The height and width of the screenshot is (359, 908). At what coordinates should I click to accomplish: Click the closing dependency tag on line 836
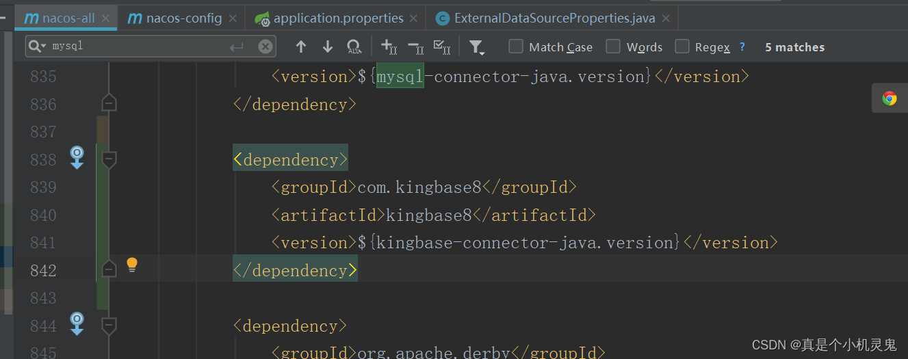pos(295,104)
